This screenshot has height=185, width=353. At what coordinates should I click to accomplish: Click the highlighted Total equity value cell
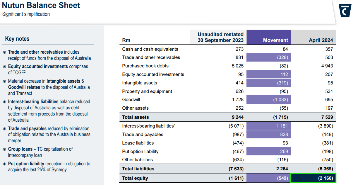pyautogui.click(x=313, y=178)
